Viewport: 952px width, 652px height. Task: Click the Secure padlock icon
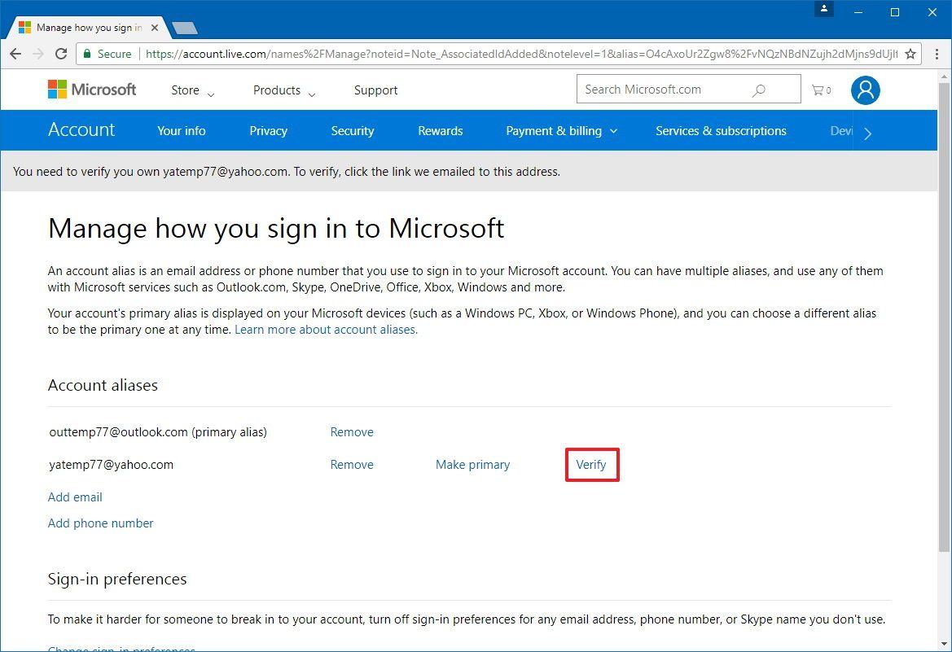[x=87, y=54]
